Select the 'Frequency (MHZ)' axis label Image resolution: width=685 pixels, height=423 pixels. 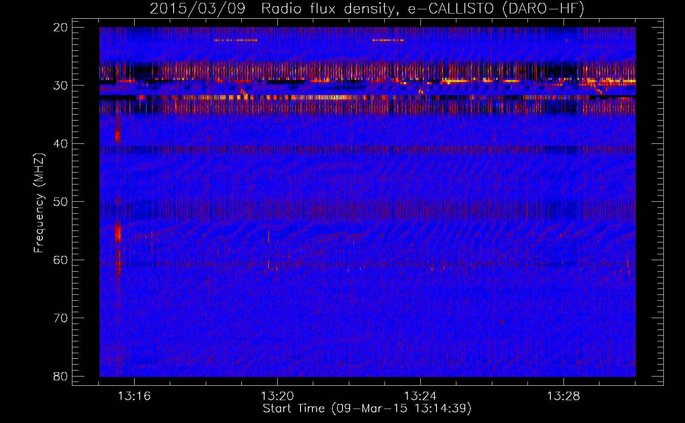point(39,203)
